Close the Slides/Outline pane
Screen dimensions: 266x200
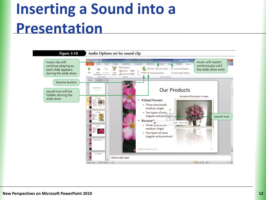pyautogui.click(x=107, y=80)
